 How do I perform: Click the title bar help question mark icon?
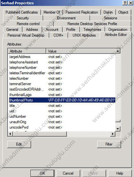125,3
